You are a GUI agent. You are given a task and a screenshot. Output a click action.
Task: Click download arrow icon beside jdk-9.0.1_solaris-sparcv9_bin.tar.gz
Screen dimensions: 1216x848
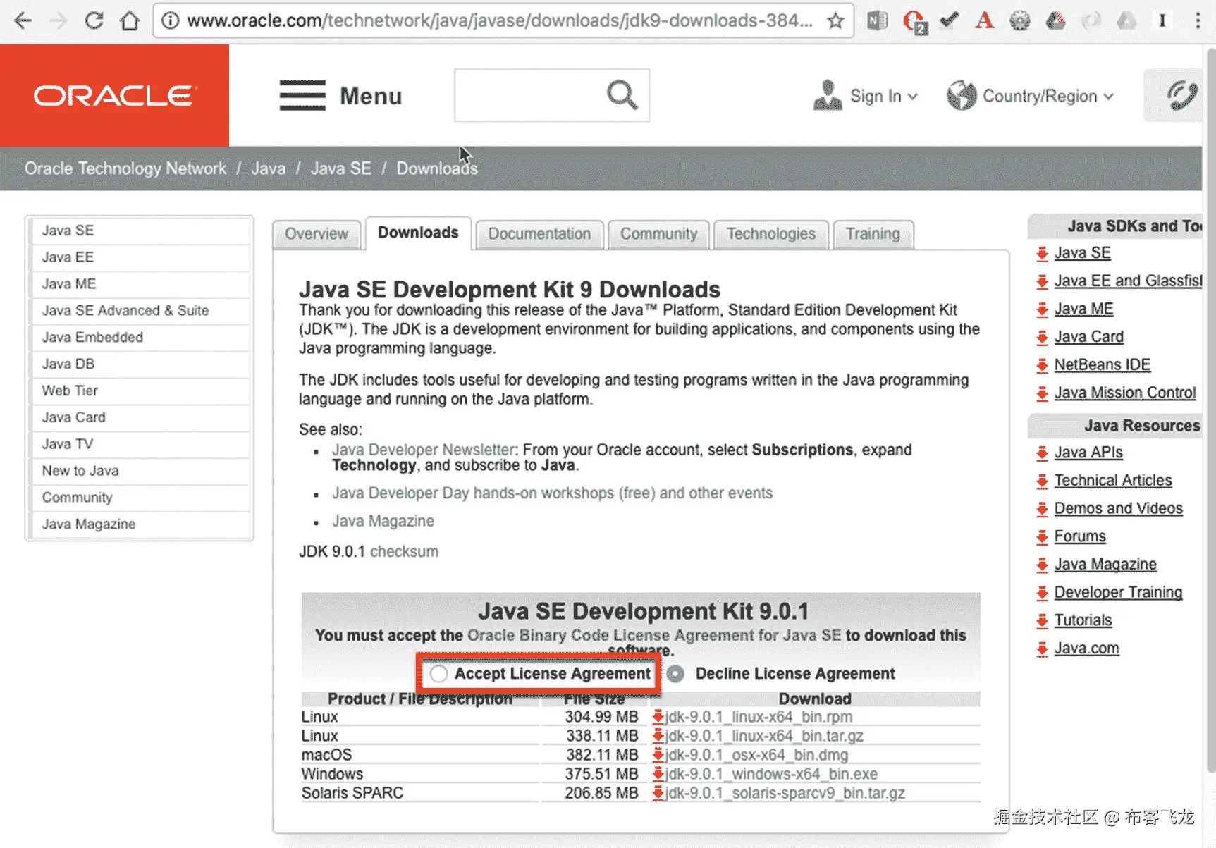658,793
